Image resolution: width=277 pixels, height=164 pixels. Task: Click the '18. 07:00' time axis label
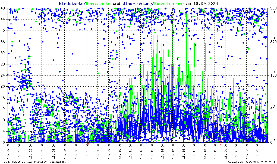[x=87, y=151]
